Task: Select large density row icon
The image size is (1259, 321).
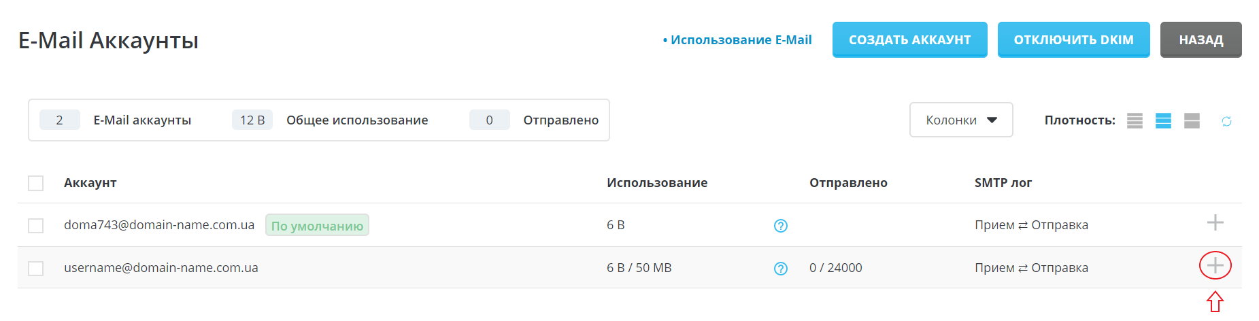Action: 1192,121
